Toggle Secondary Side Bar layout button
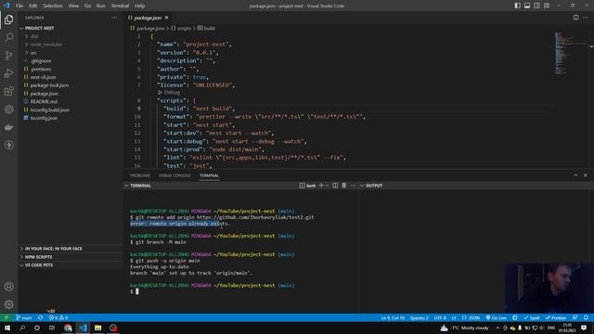Image resolution: width=594 pixels, height=334 pixels. (536, 6)
